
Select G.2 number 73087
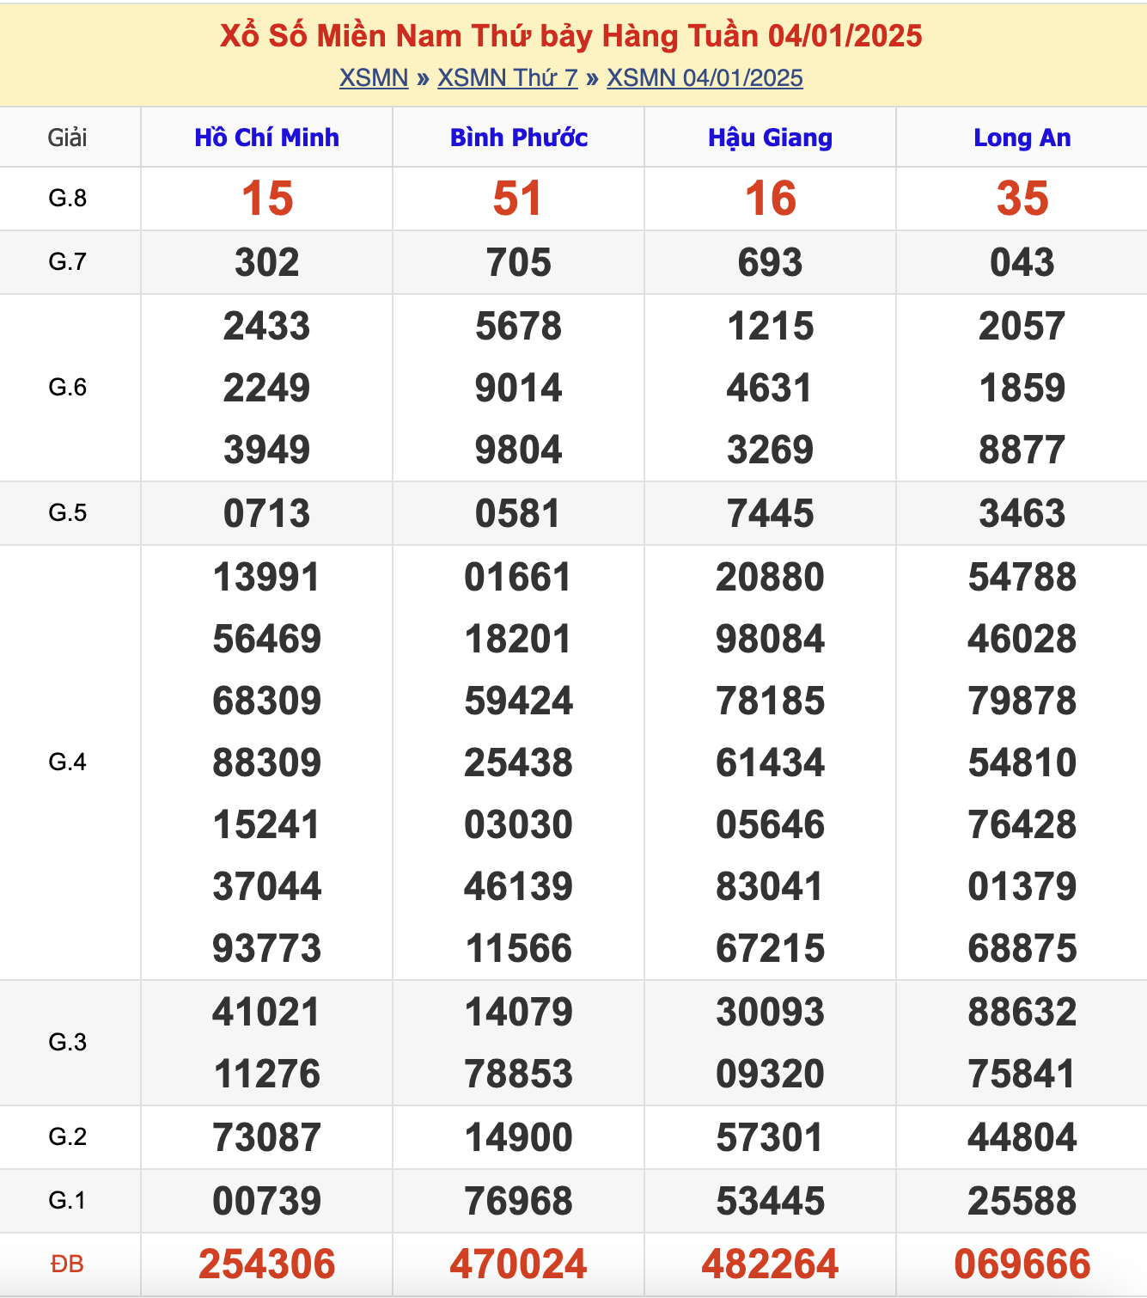(x=267, y=1137)
